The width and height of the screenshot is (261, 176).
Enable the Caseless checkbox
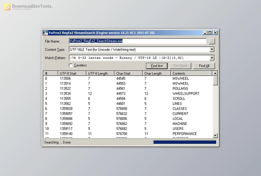click(71, 65)
